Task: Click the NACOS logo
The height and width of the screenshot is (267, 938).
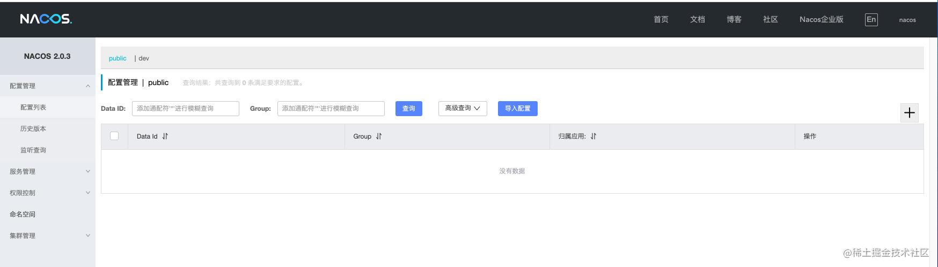Action: pyautogui.click(x=46, y=19)
